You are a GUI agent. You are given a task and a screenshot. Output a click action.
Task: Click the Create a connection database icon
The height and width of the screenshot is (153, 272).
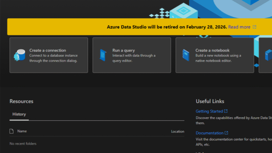(19, 55)
